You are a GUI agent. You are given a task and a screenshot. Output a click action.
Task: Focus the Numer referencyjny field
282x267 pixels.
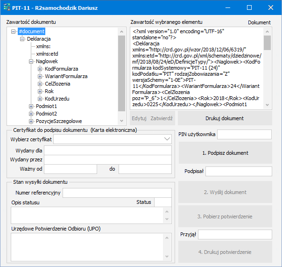click(x=118, y=193)
